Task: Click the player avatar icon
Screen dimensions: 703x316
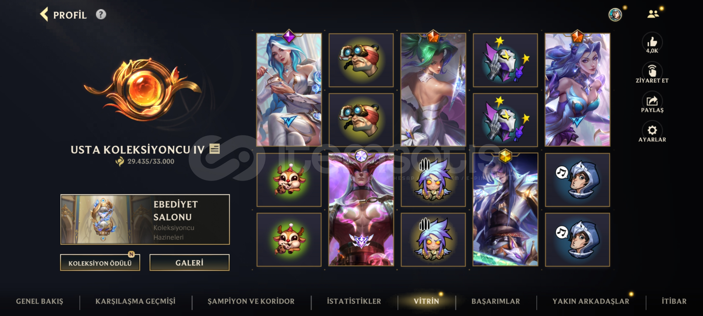Action: [615, 14]
